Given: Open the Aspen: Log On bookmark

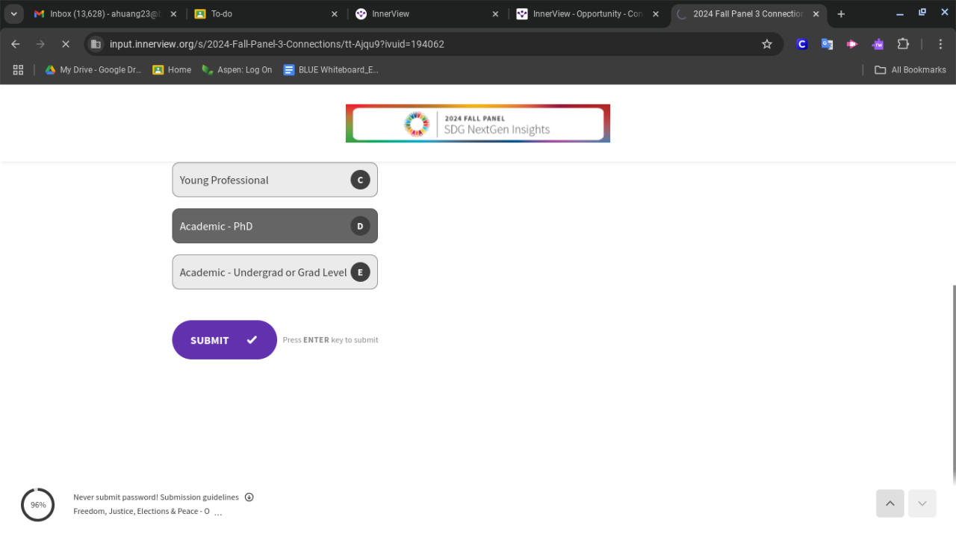Looking at the screenshot, I should (x=237, y=69).
